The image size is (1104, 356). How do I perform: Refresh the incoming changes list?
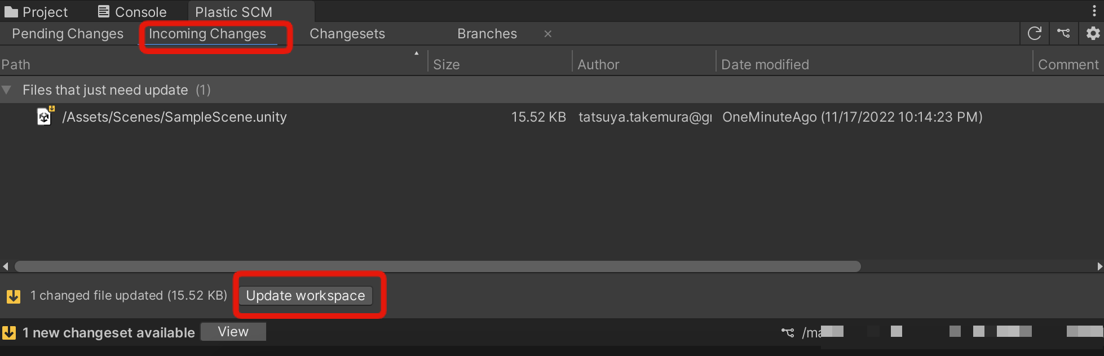pos(1035,33)
